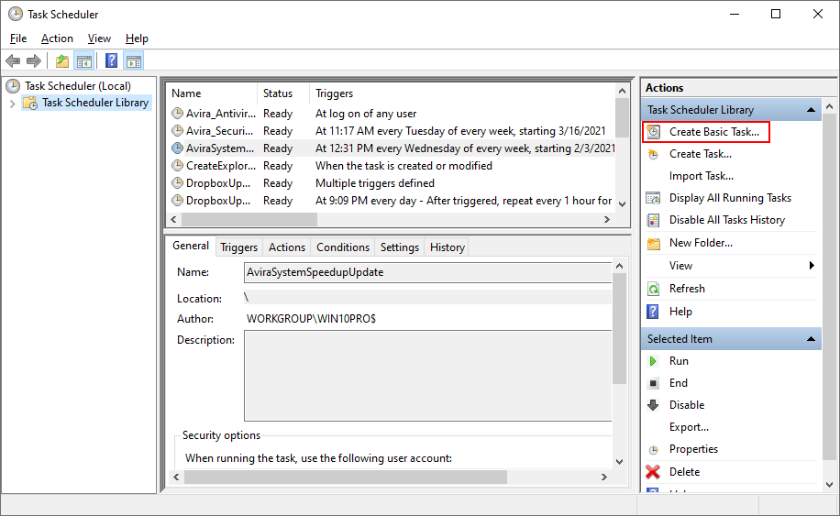Sort tasks by the Status column header

click(283, 93)
